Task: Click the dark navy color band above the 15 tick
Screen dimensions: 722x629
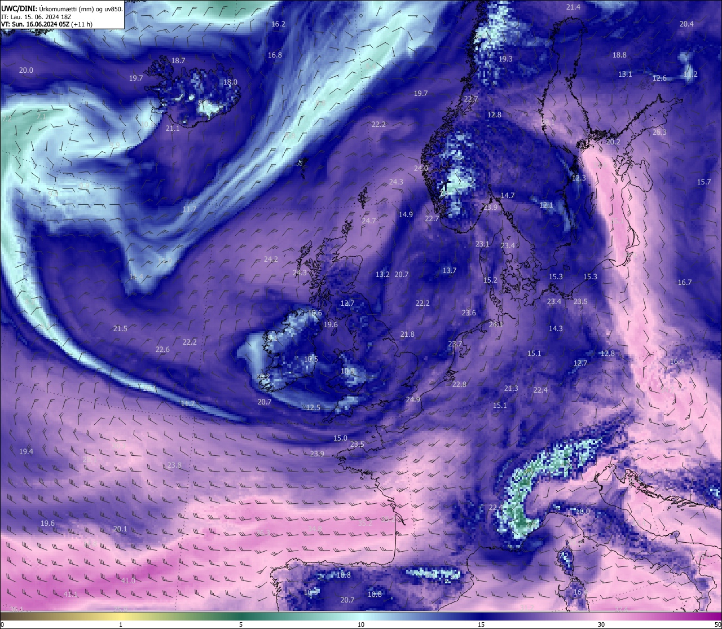Action: click(481, 616)
